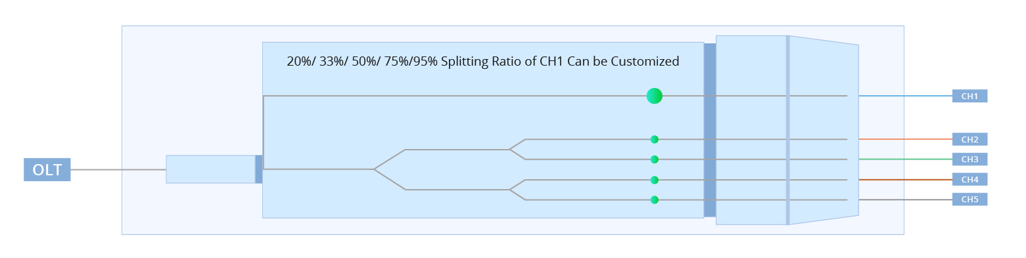The image size is (1026, 258).
Task: Click the splitting ratio customization text
Action: [x=483, y=62]
